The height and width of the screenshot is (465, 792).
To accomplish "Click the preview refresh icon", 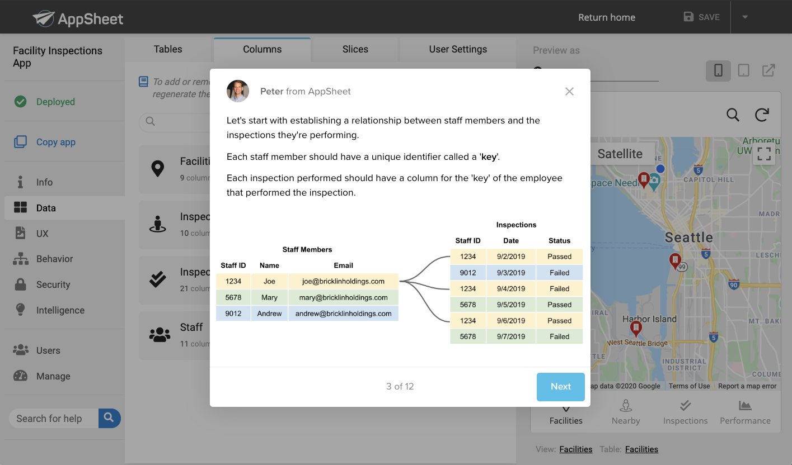I will [762, 115].
